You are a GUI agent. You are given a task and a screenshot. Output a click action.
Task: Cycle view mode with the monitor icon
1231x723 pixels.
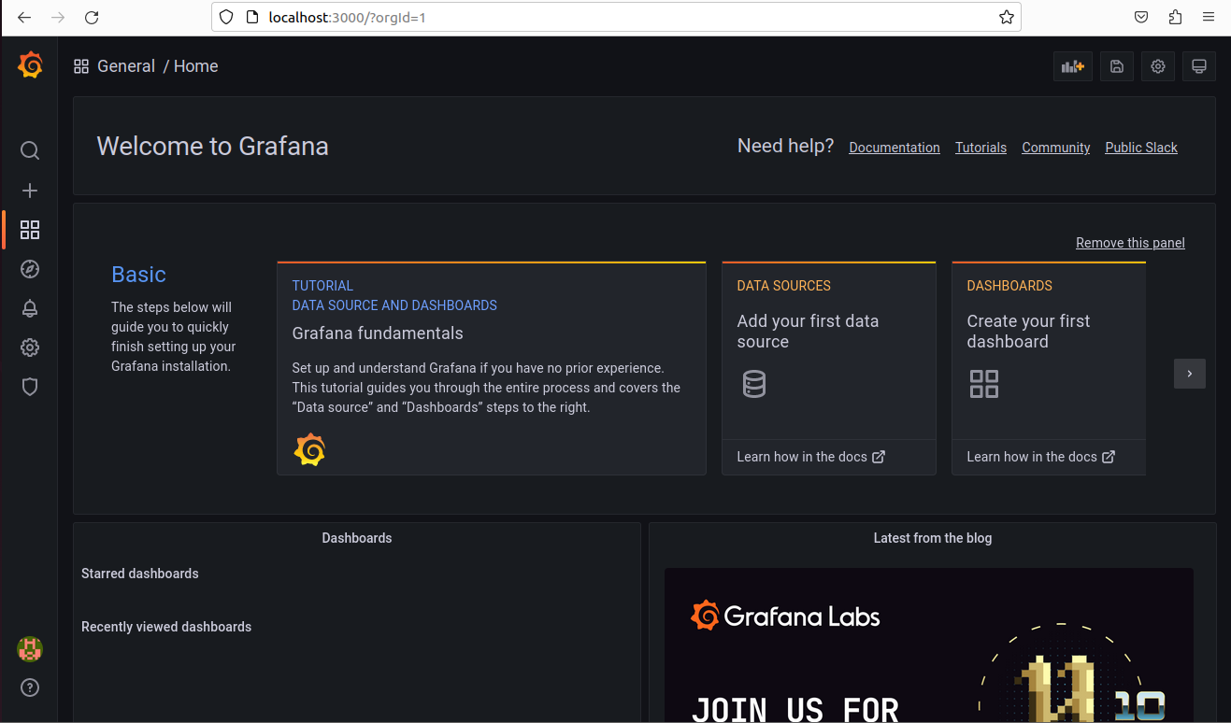(1199, 66)
